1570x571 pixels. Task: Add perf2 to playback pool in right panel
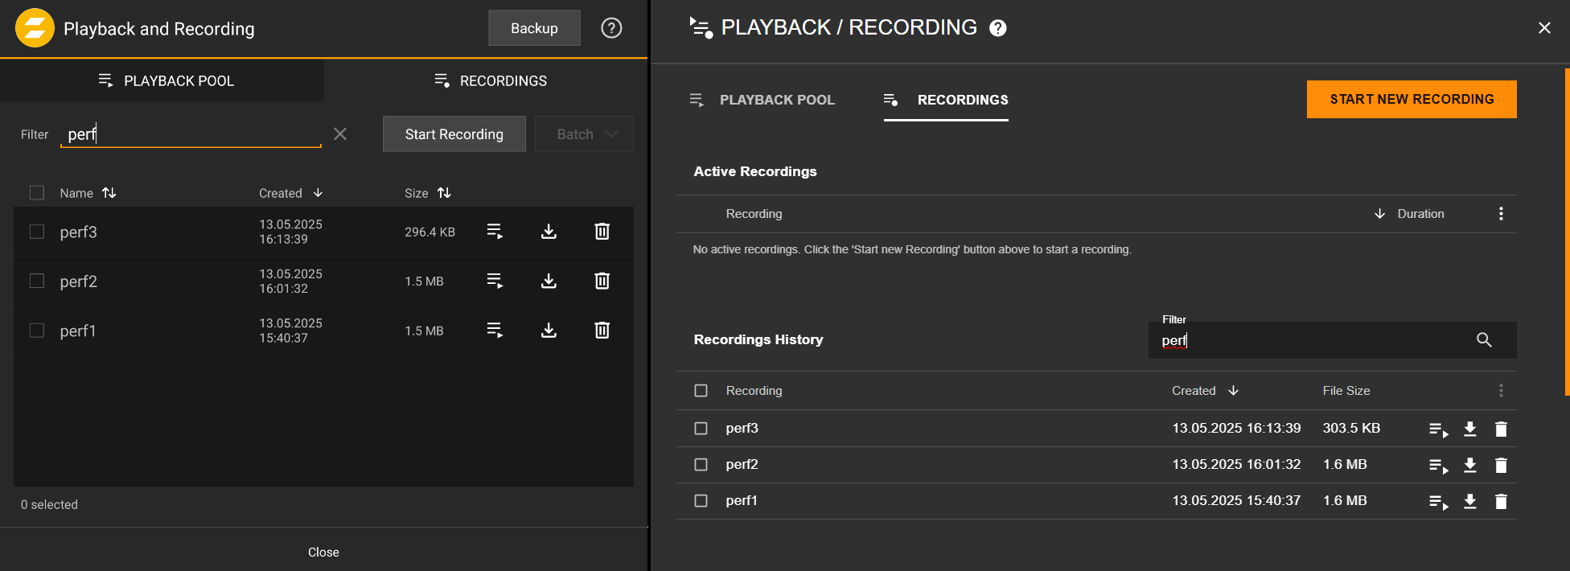tap(1438, 466)
